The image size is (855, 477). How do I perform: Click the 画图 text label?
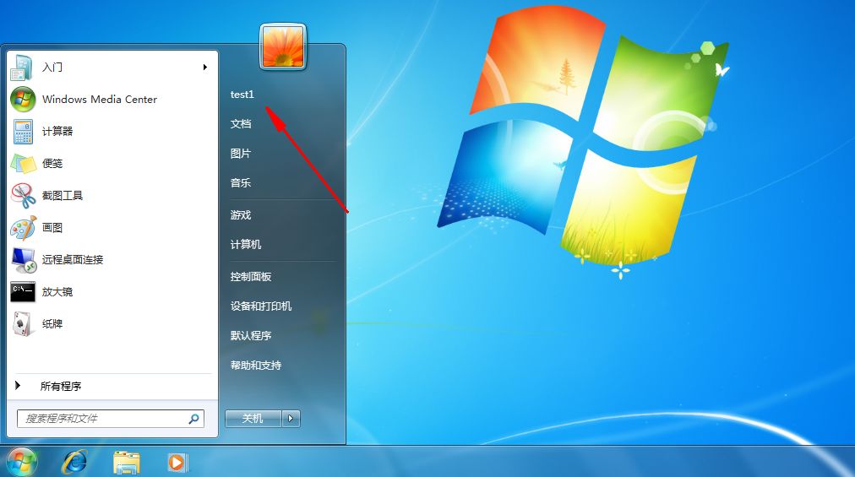tap(52, 228)
